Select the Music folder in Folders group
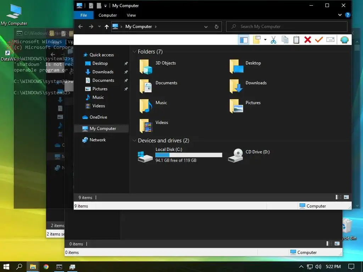This screenshot has width=363, height=272. pyautogui.click(x=153, y=106)
